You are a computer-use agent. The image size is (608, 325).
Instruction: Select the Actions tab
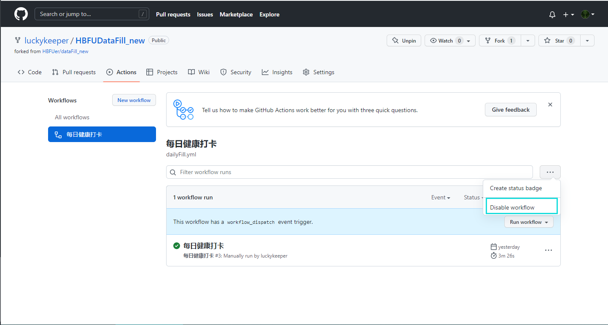tap(121, 72)
